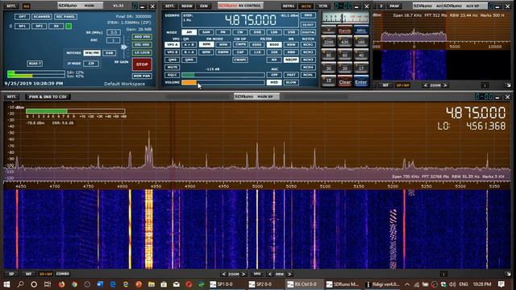Image resolution: width=516 pixels, height=290 pixels.
Task: Click Aux SP bottom-right resize arrow icon
Action: 508,85
